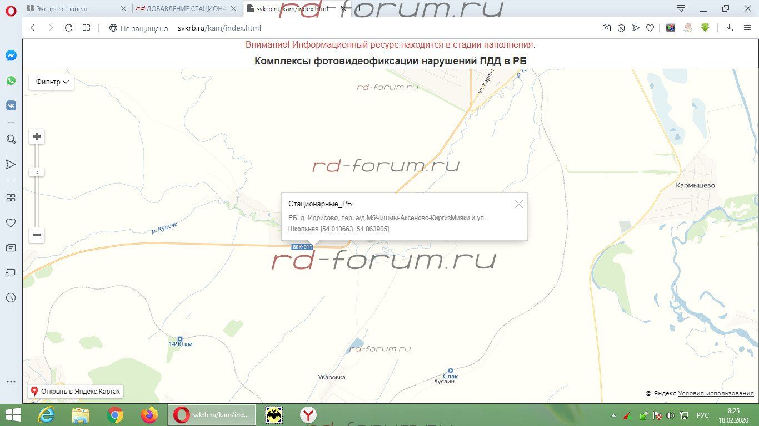This screenshot has height=426, width=759.
Task: Zoom in on the map
Action: (37, 136)
